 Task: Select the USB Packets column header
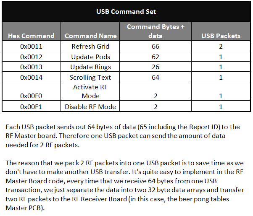[x=221, y=36]
